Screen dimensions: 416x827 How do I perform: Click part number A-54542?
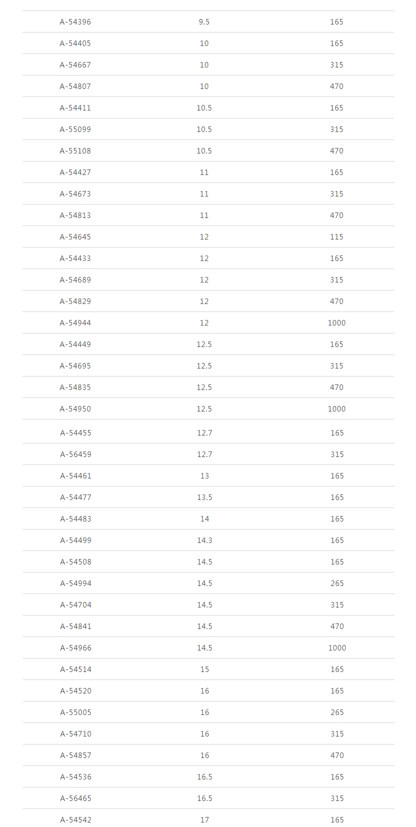tap(76, 820)
